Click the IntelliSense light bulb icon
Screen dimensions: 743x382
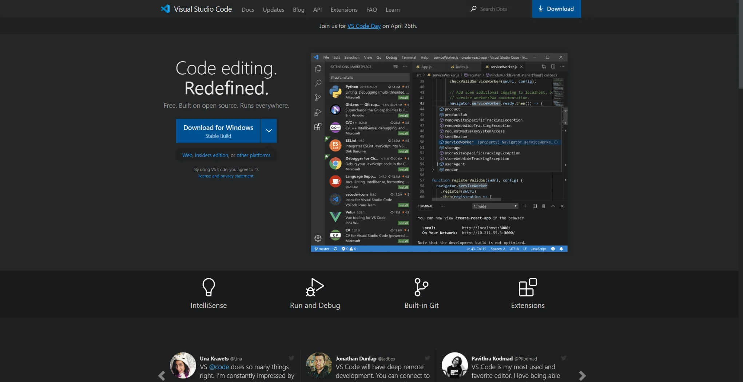[208, 287]
